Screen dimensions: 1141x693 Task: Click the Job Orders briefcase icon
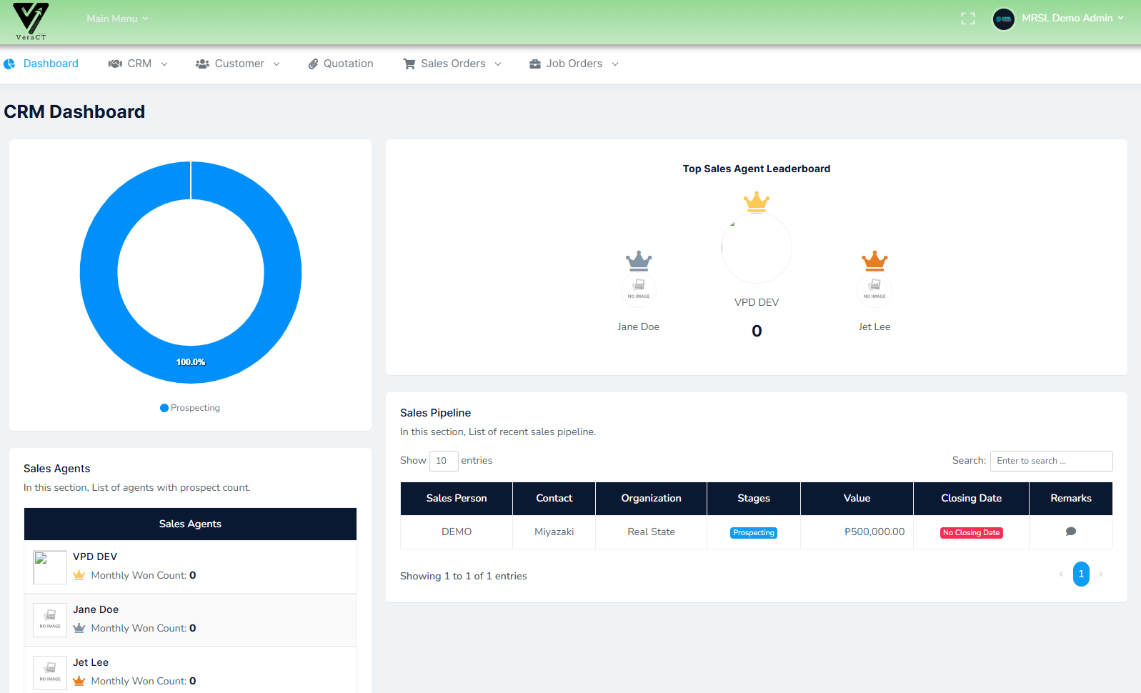click(535, 64)
